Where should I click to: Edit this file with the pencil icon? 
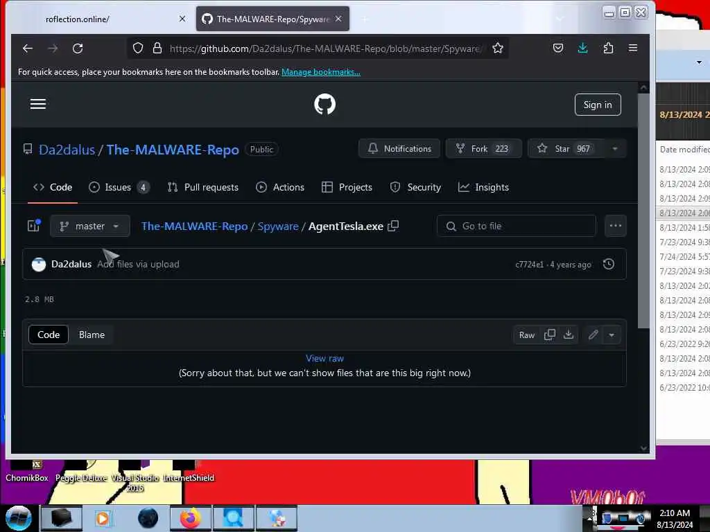pyautogui.click(x=594, y=335)
